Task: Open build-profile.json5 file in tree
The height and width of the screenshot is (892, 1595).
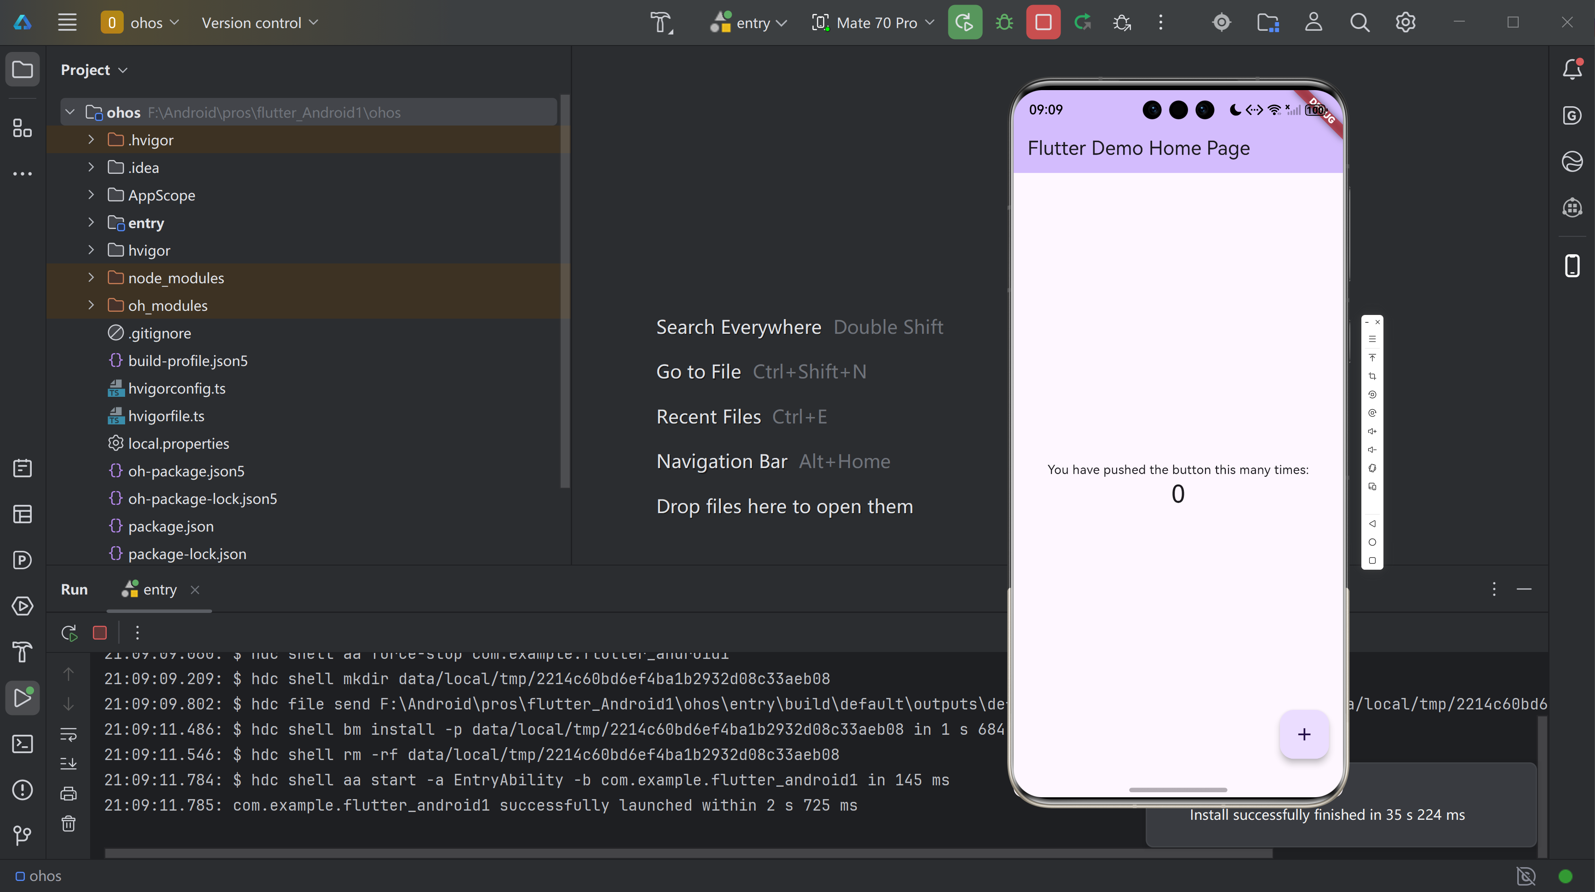Action: 188,360
